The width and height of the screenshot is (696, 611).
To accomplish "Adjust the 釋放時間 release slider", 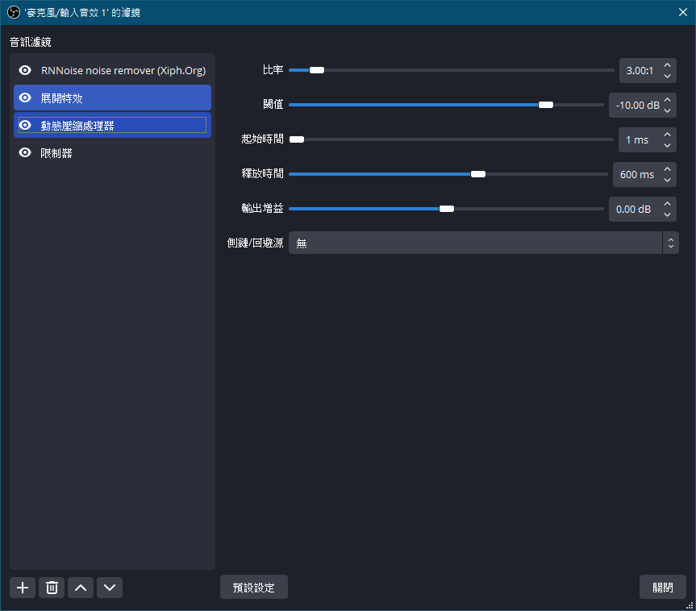I will coord(448,174).
